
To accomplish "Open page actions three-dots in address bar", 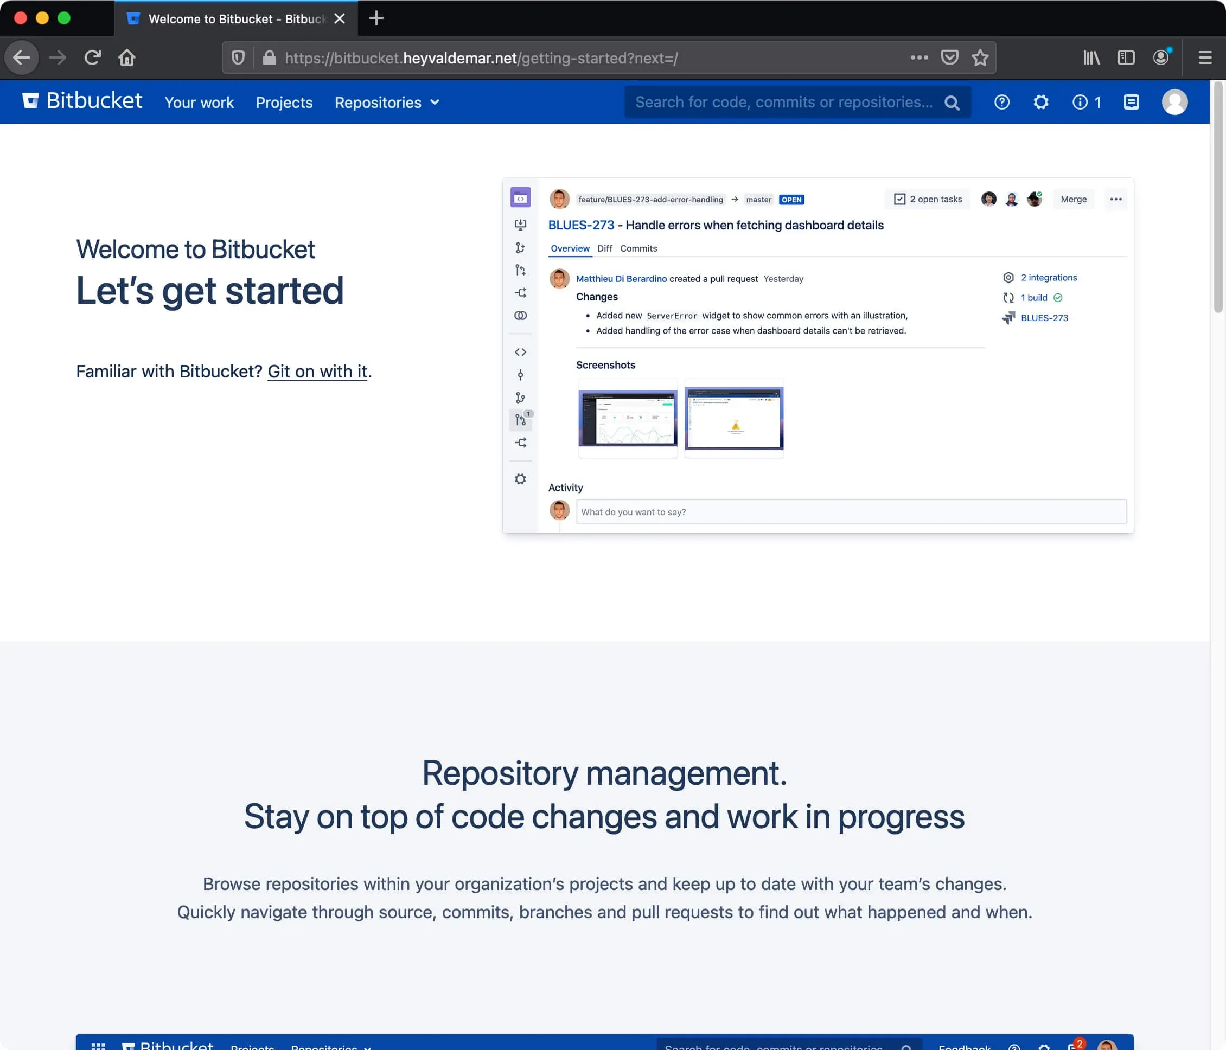I will click(x=919, y=57).
